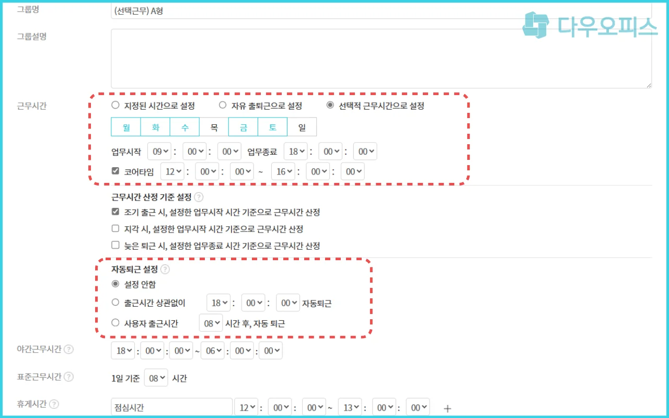
Task: Open 휴게시간 end hour dropdown showing 13
Action: click(350, 408)
